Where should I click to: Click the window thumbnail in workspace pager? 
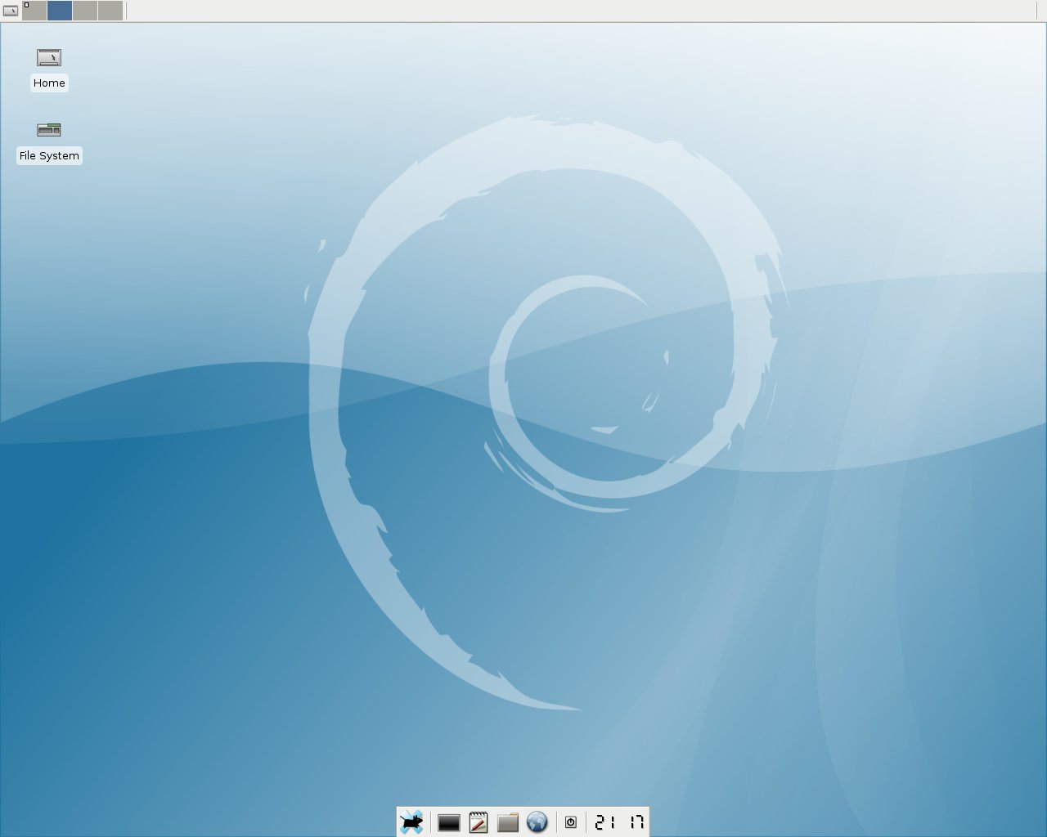[26, 5]
